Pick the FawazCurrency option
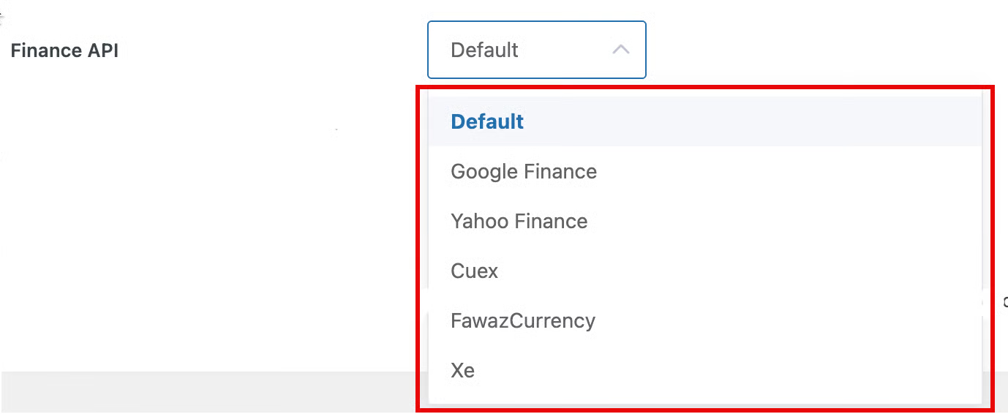The image size is (1008, 414). click(x=523, y=321)
